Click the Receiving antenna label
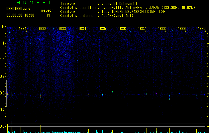Screen dimensions: 209x133 pyautogui.click(x=76, y=16)
